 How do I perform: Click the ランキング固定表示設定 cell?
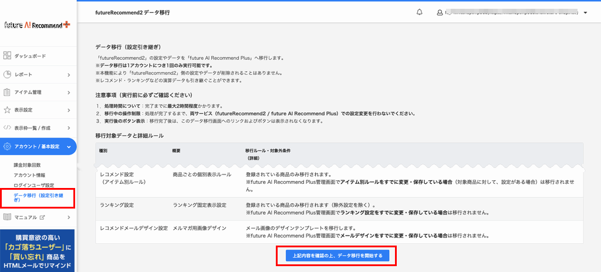coord(200,205)
